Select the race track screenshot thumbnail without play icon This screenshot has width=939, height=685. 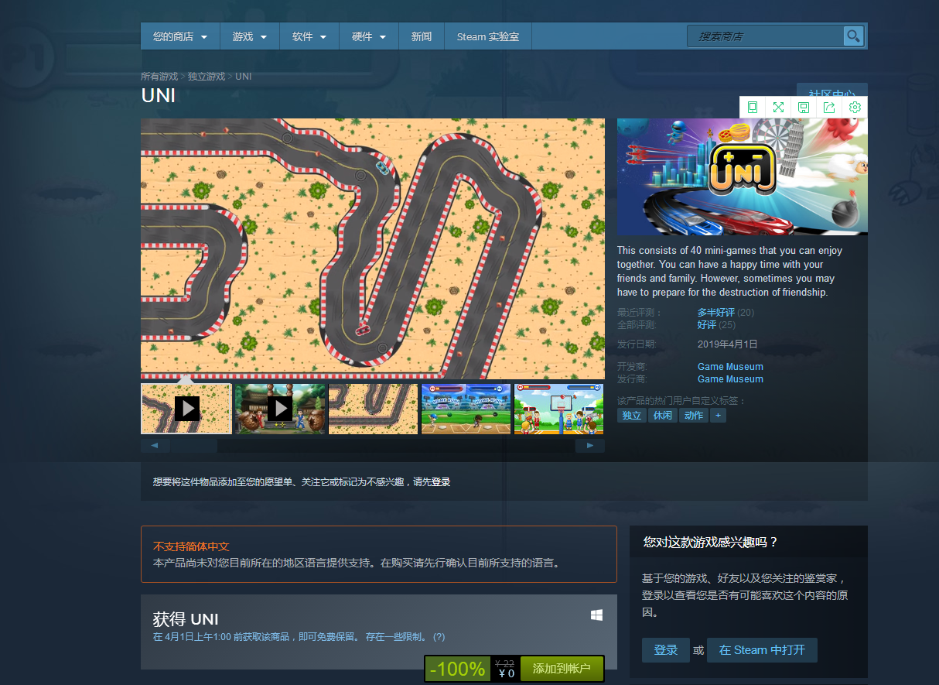pyautogui.click(x=373, y=409)
